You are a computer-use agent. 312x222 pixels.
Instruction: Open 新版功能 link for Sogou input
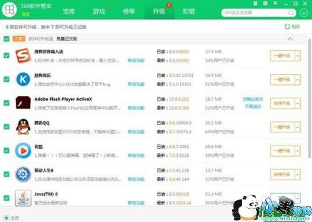click(136, 60)
